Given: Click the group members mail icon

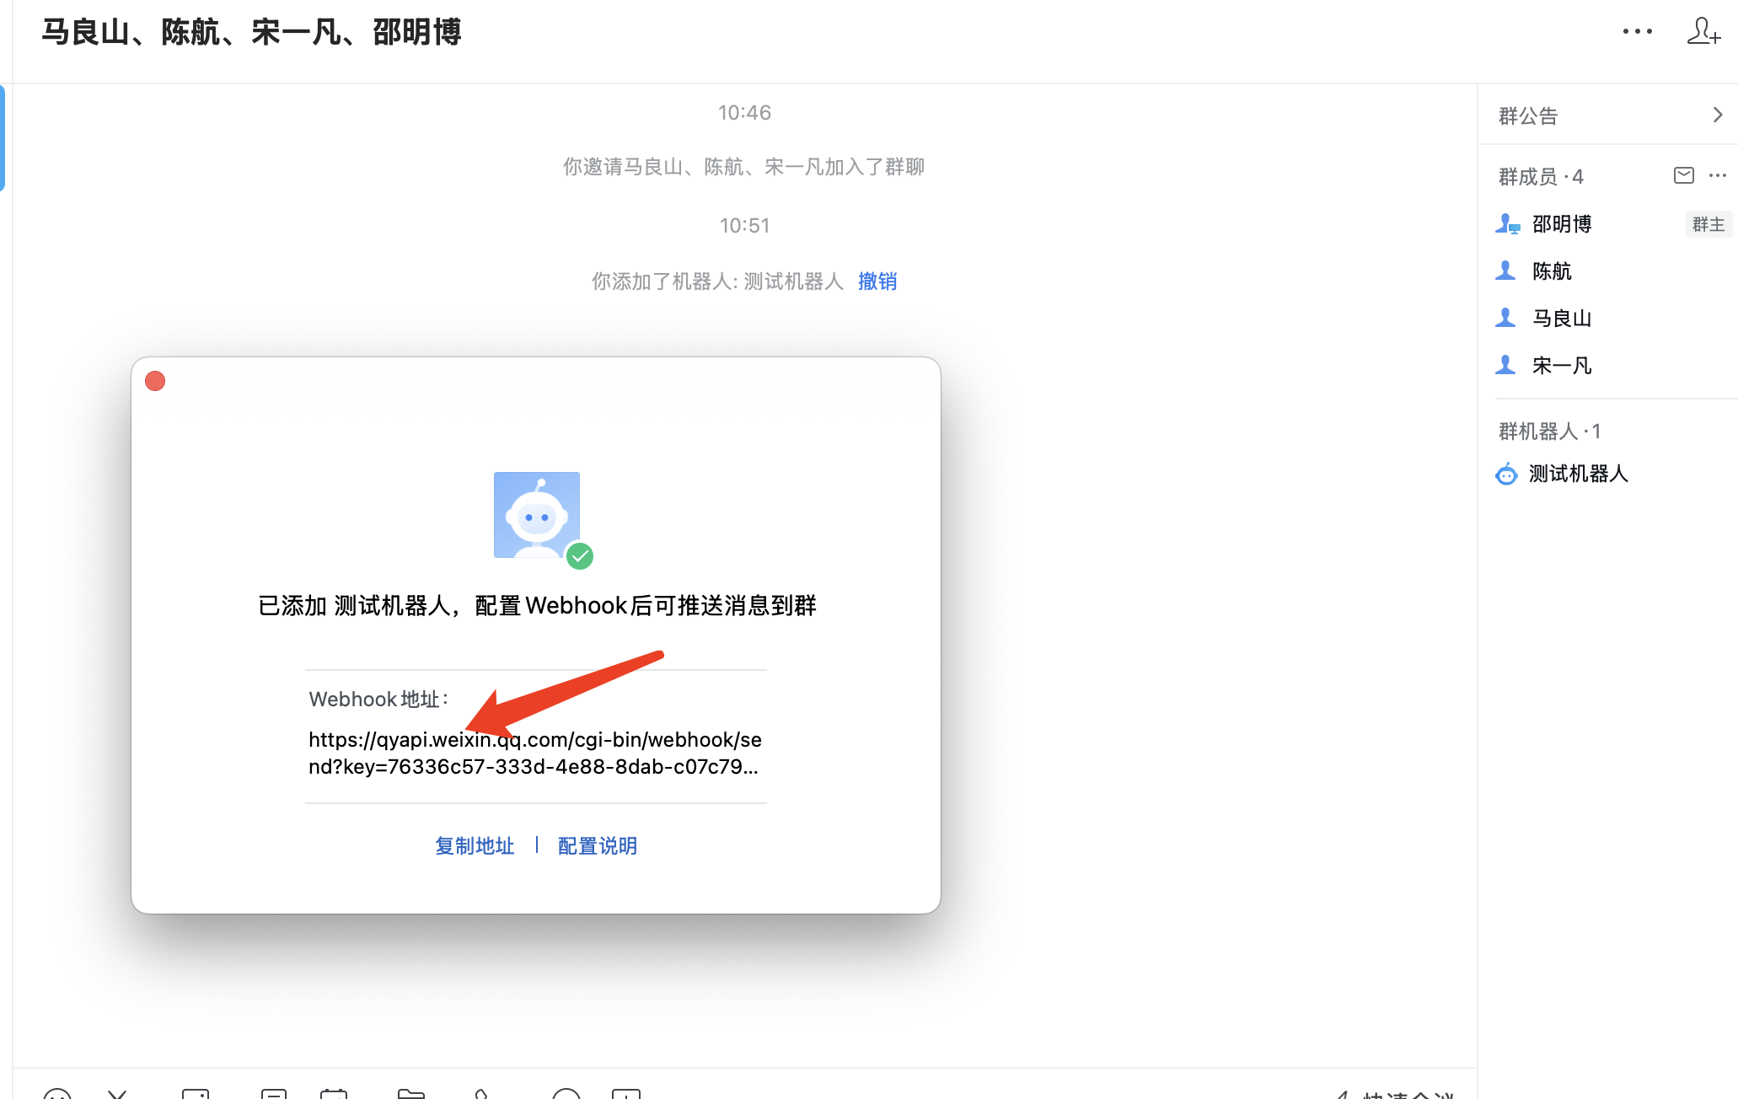Looking at the screenshot, I should [1683, 175].
